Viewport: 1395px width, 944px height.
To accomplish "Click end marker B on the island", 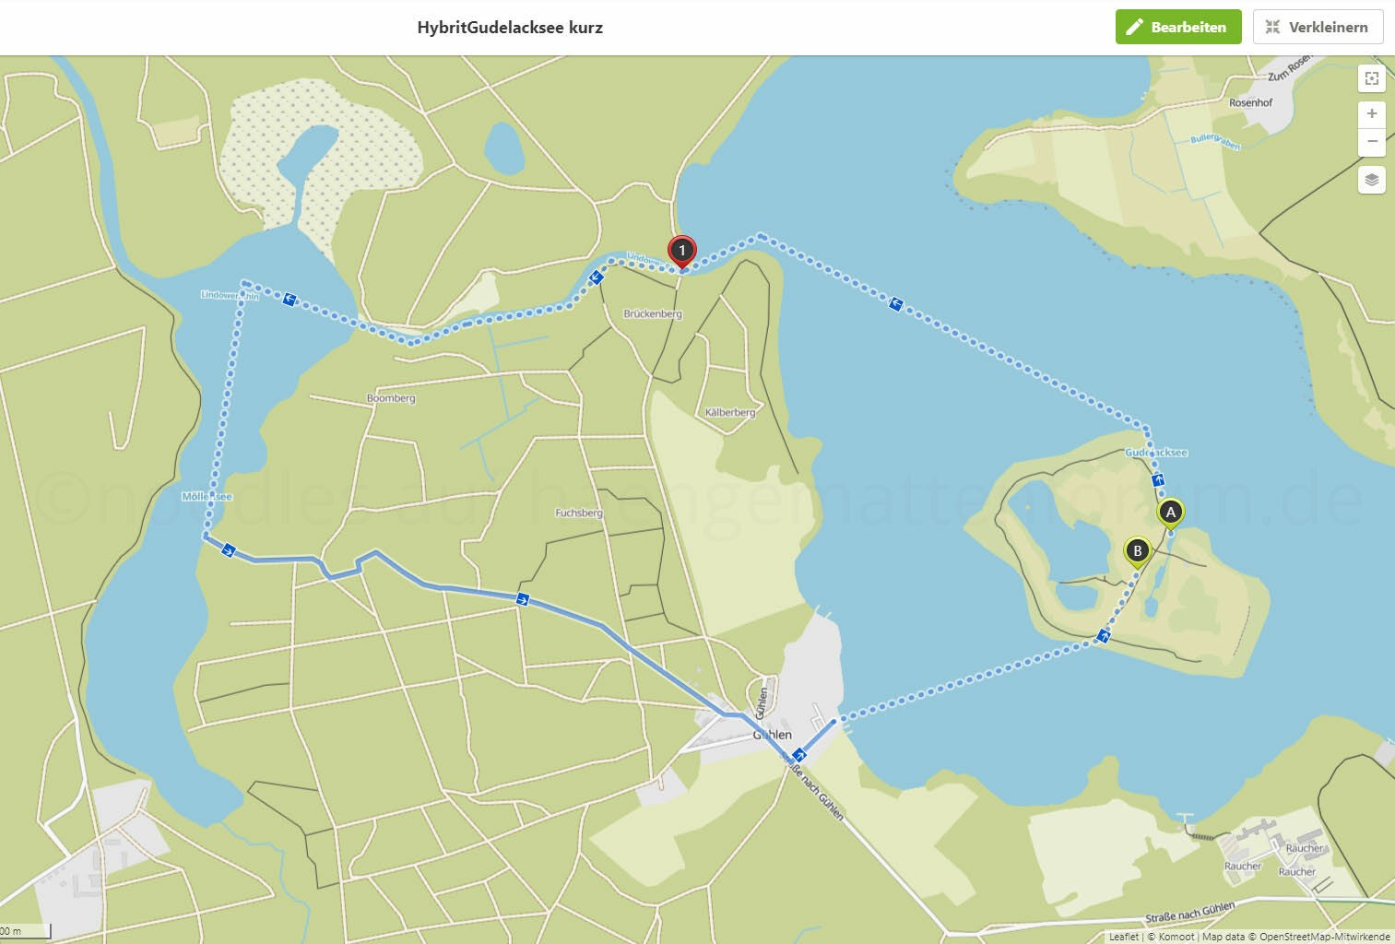I will (x=1137, y=551).
